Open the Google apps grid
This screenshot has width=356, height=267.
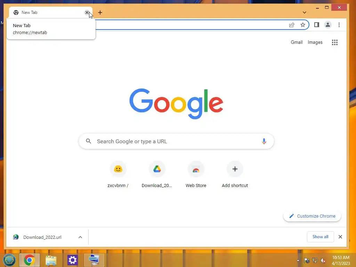pos(335,42)
